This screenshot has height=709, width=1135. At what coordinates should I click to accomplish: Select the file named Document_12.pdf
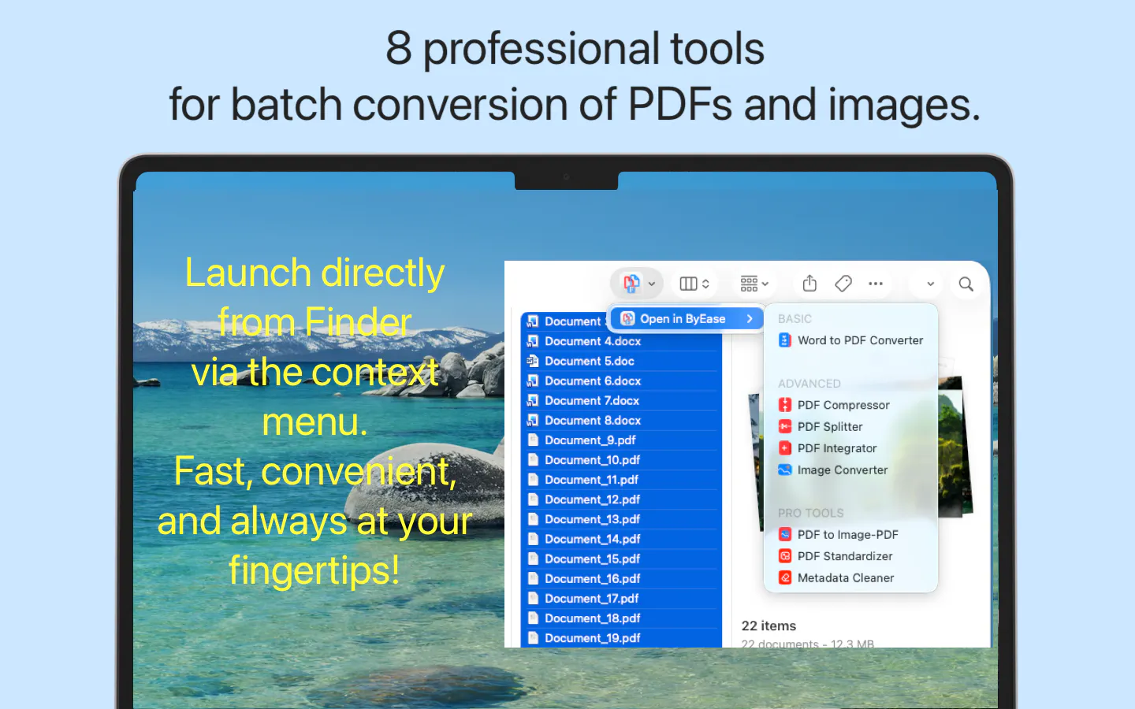pos(621,499)
